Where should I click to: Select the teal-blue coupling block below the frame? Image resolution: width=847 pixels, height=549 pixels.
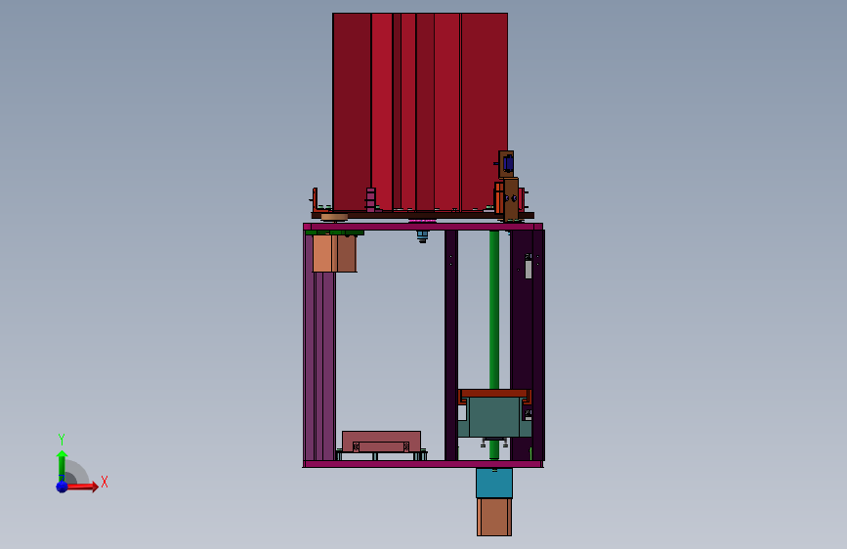pyautogui.click(x=493, y=484)
